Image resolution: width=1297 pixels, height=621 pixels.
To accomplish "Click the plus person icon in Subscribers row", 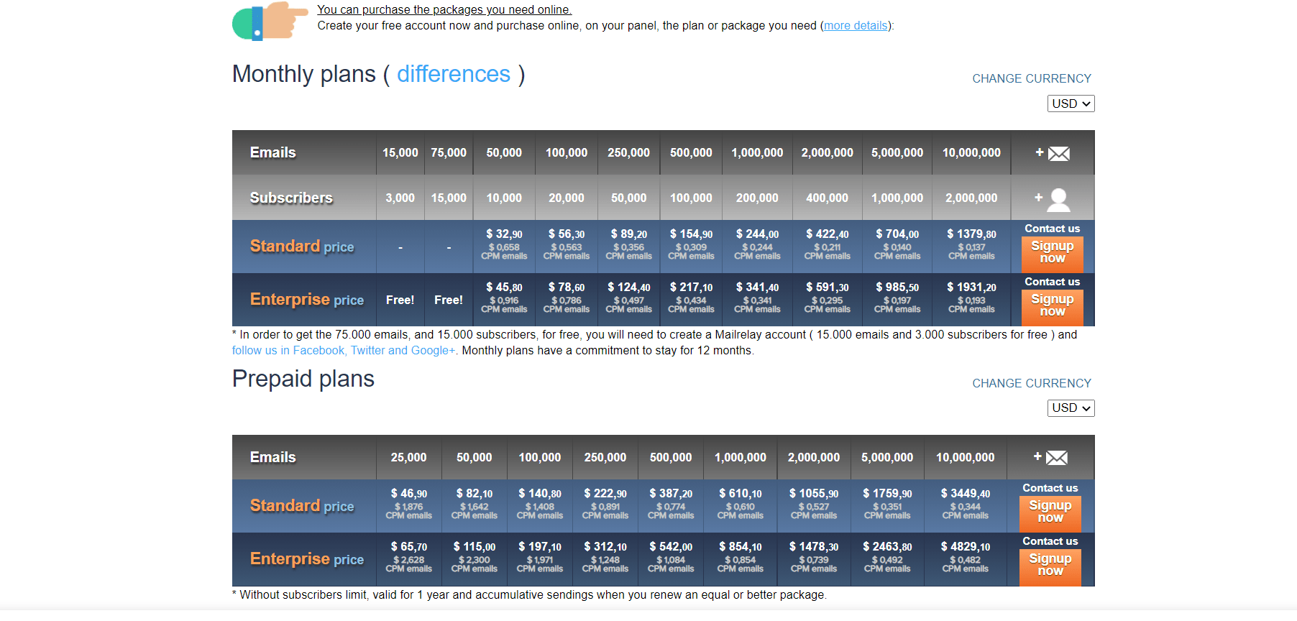I will tap(1053, 199).
